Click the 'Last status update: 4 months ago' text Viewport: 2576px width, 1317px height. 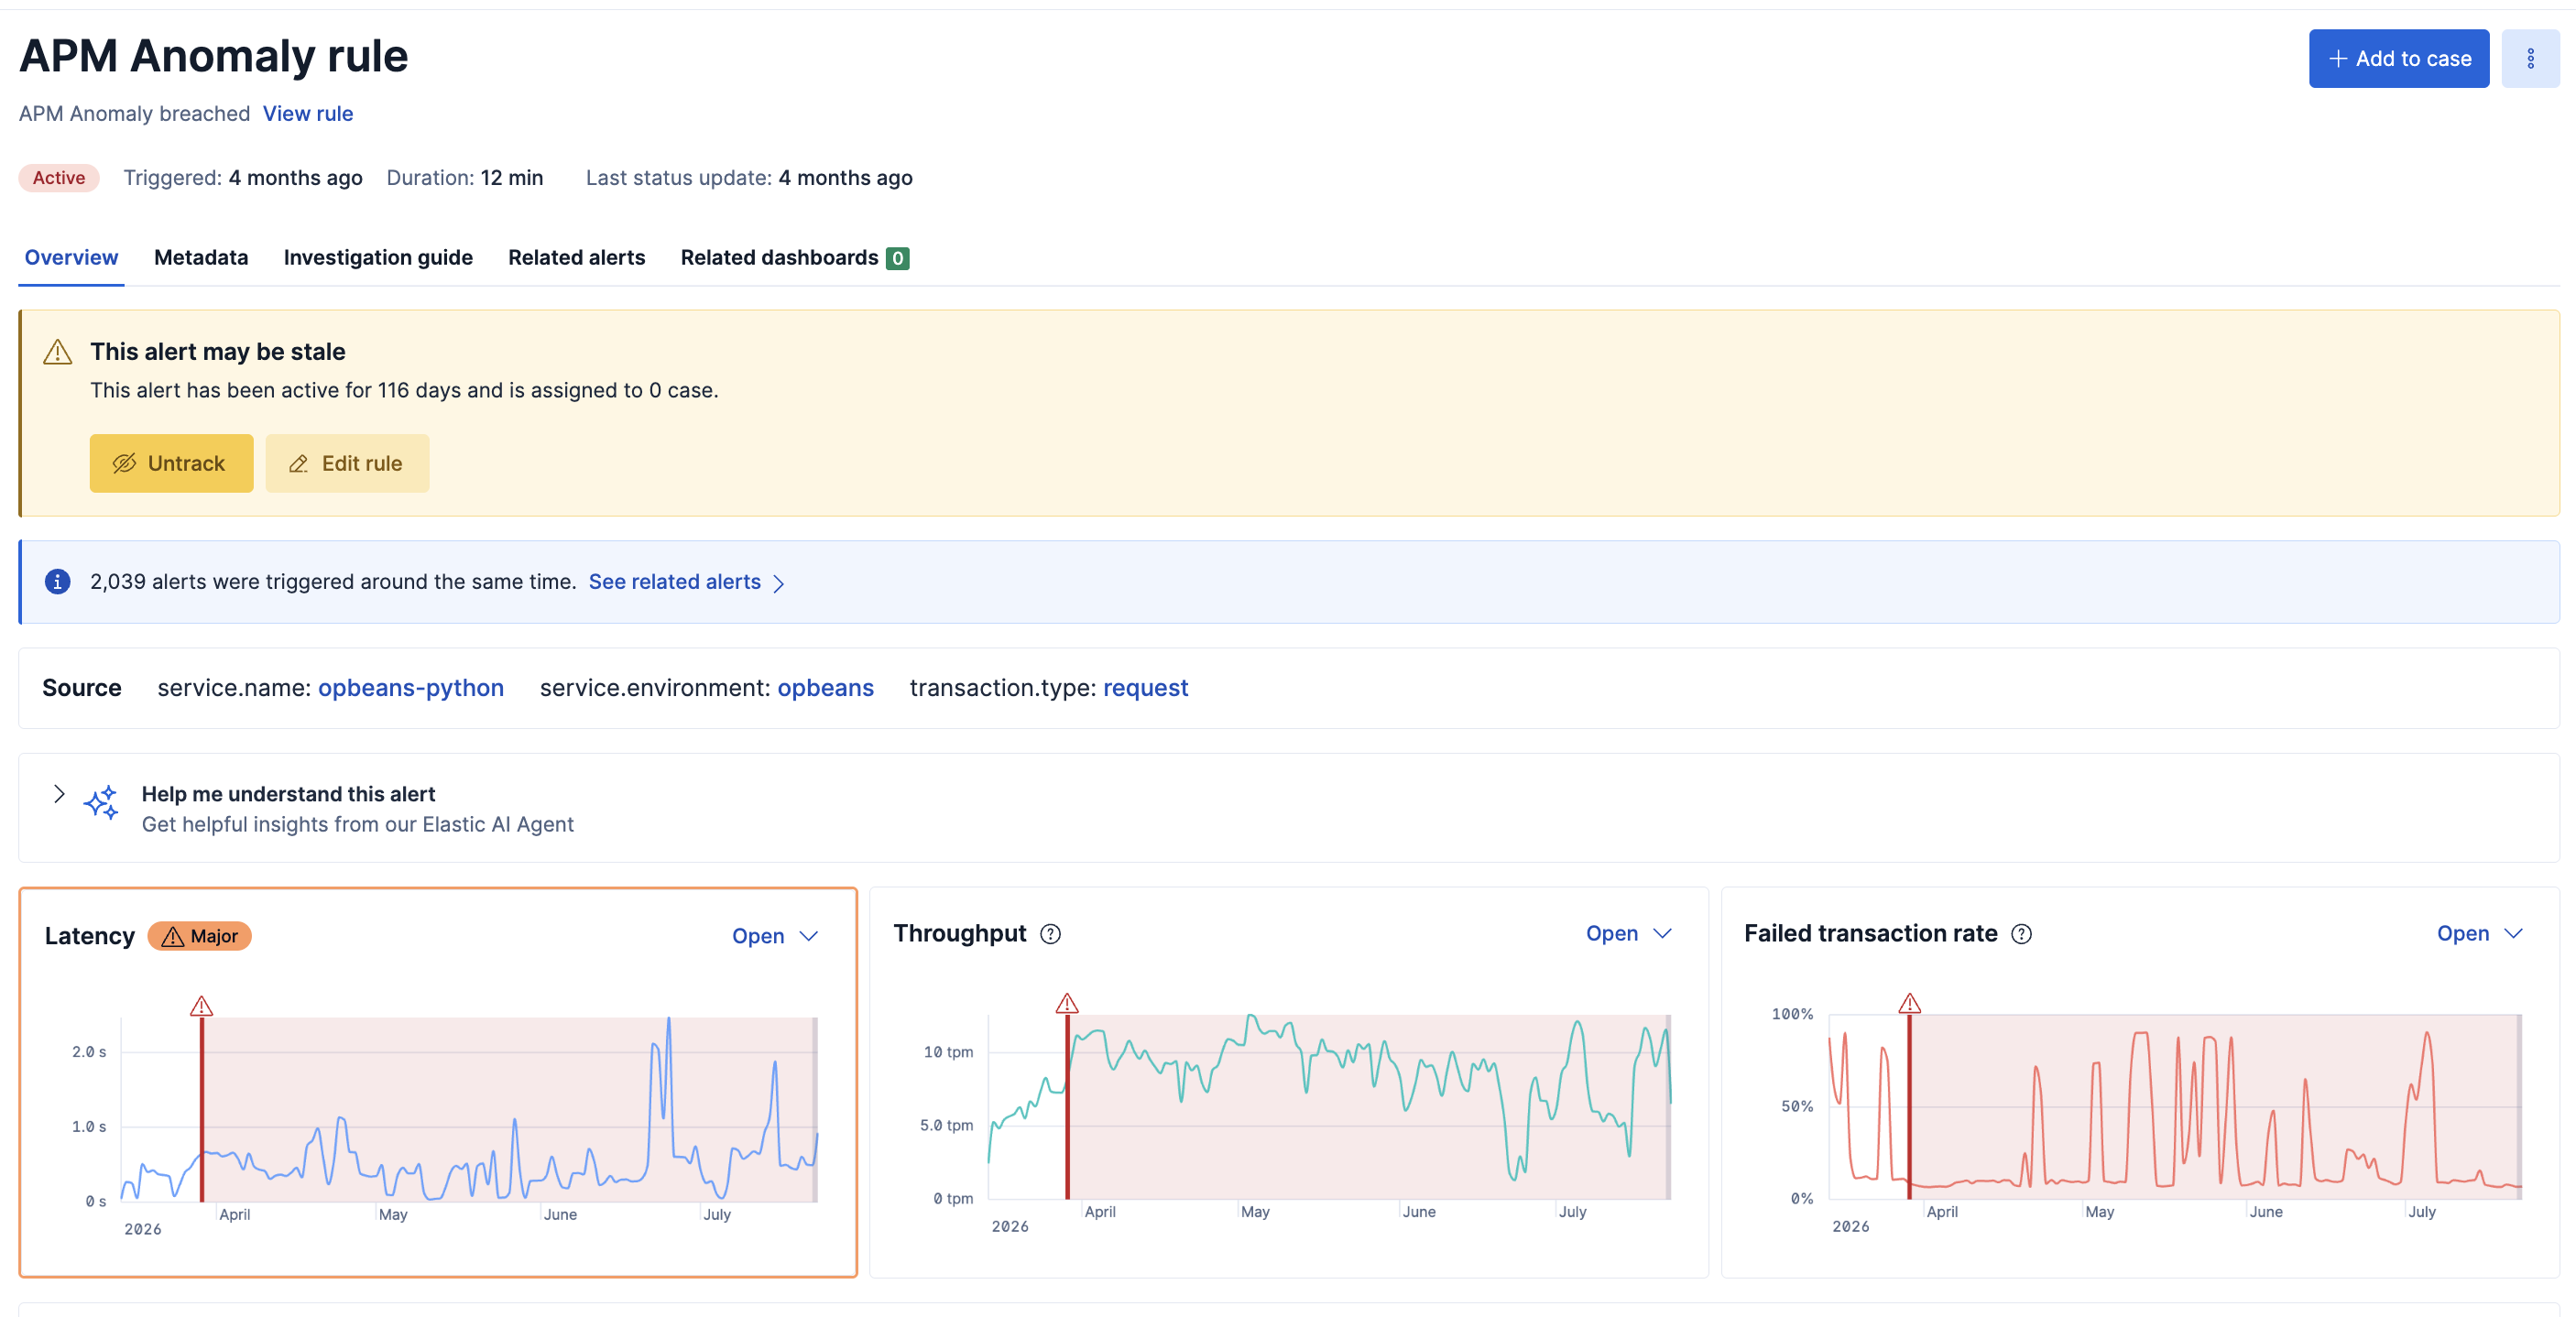click(x=748, y=177)
